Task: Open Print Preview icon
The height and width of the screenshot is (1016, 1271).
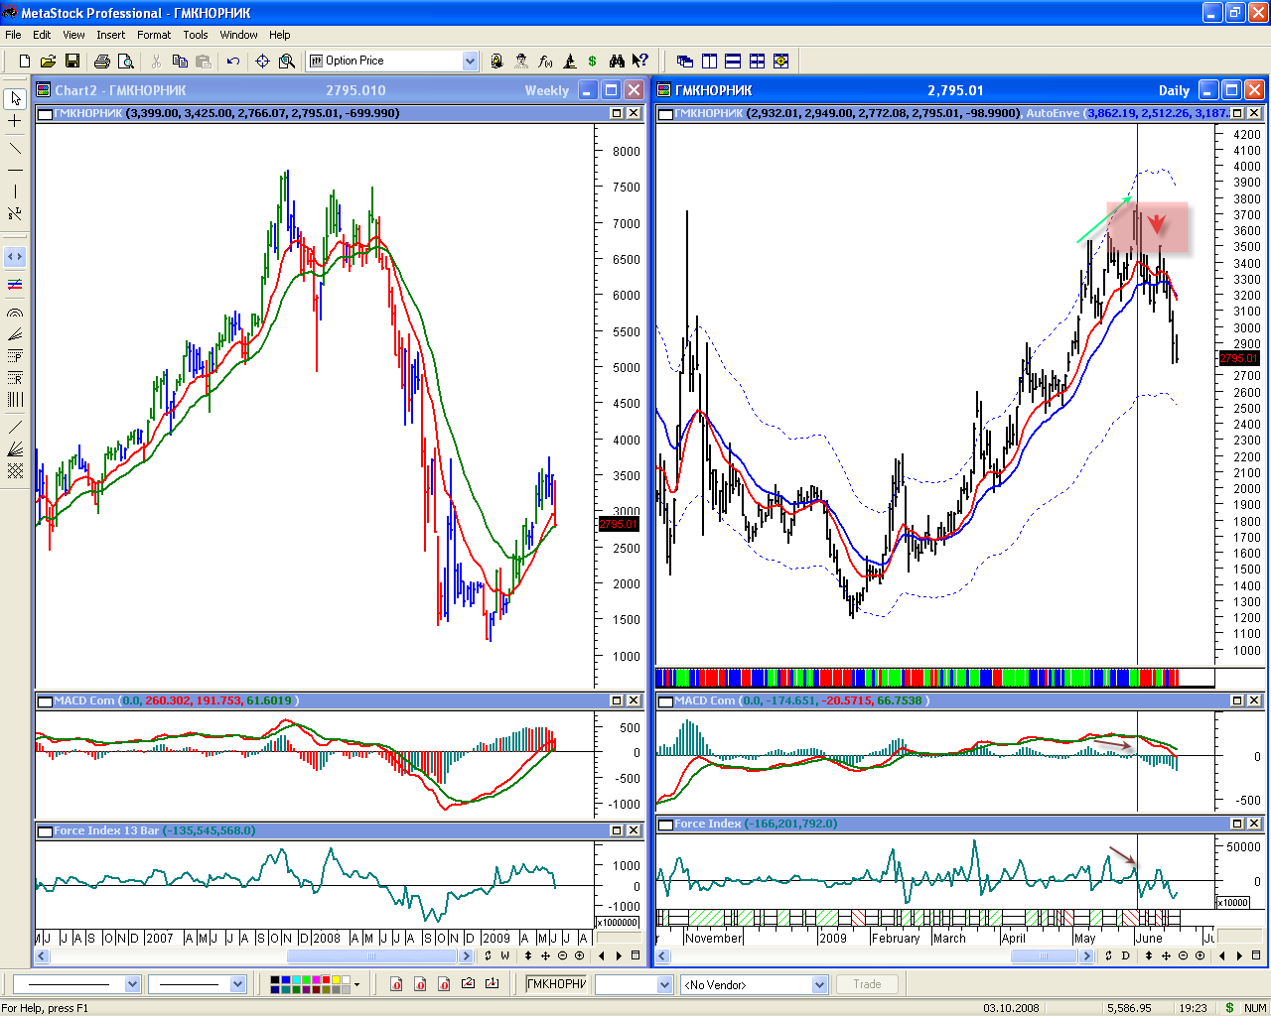Action: tap(125, 61)
